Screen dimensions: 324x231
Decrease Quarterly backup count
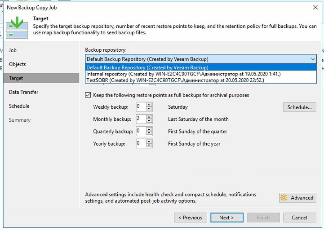tap(149, 133)
